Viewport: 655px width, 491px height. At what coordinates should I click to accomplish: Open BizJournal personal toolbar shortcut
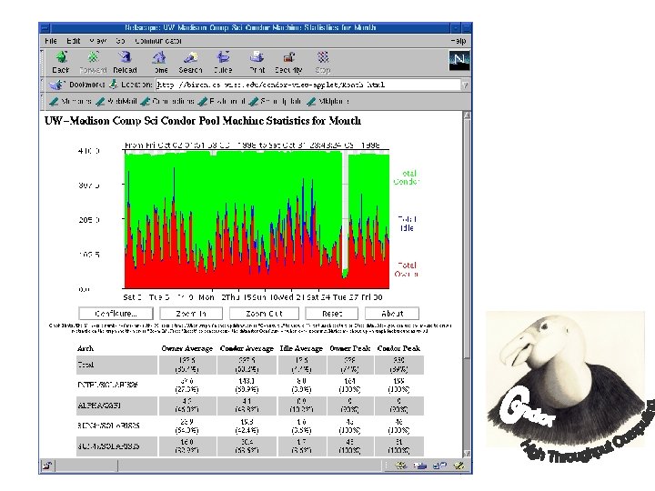[x=221, y=102]
